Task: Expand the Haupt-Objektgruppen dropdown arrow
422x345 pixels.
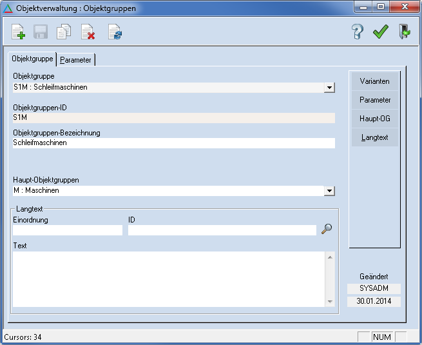Action: coord(329,191)
